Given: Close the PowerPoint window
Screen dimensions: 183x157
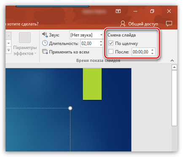Looking at the screenshot, I should [169, 11].
